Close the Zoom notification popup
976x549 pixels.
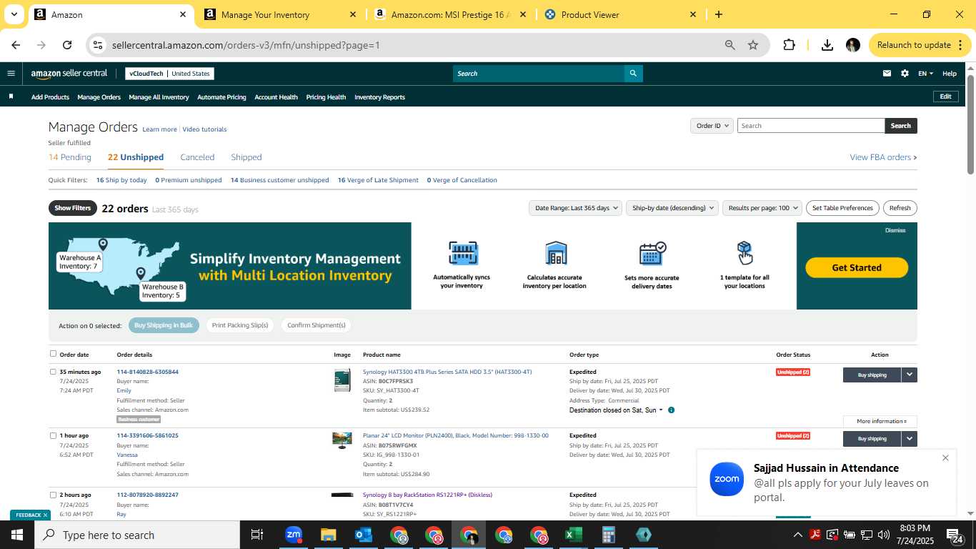point(945,457)
